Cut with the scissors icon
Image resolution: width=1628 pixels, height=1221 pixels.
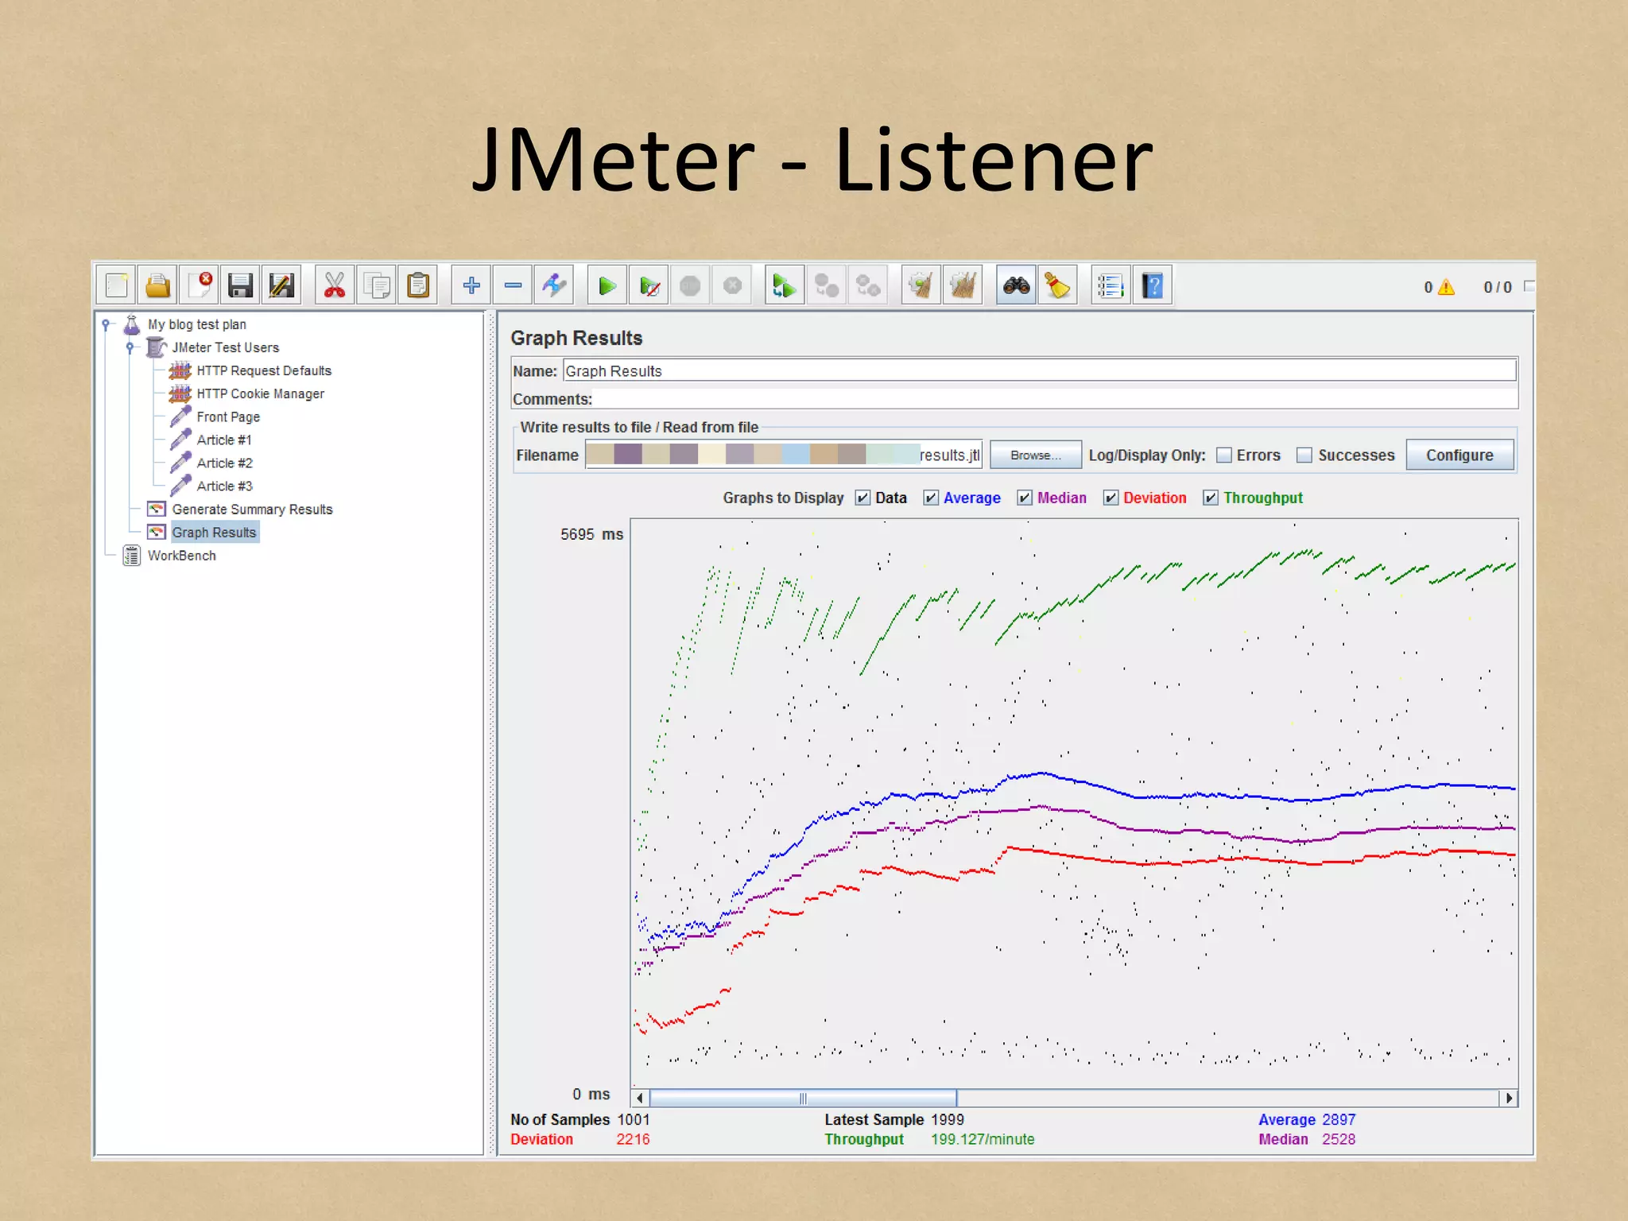335,285
